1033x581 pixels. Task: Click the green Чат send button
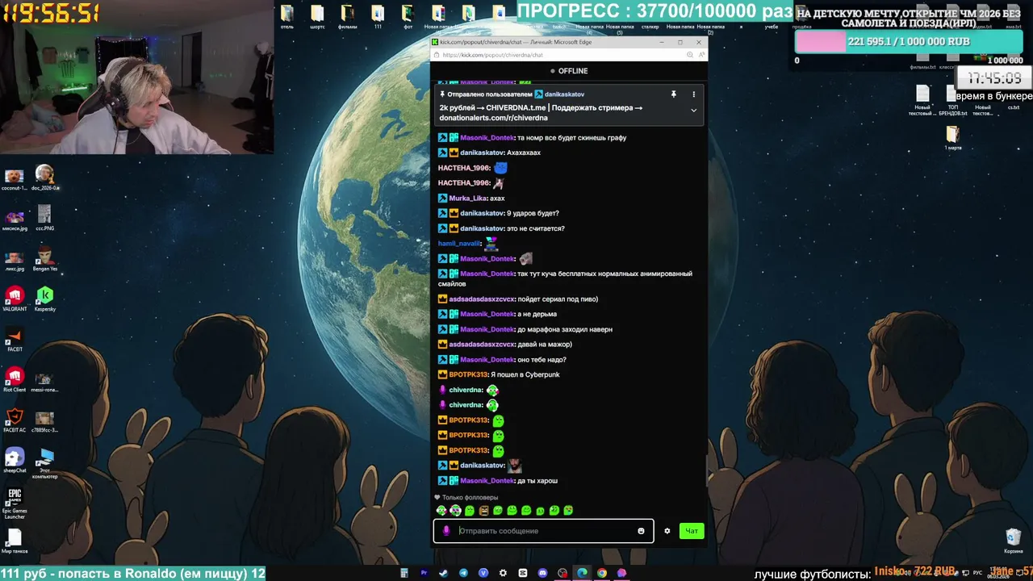click(x=692, y=531)
